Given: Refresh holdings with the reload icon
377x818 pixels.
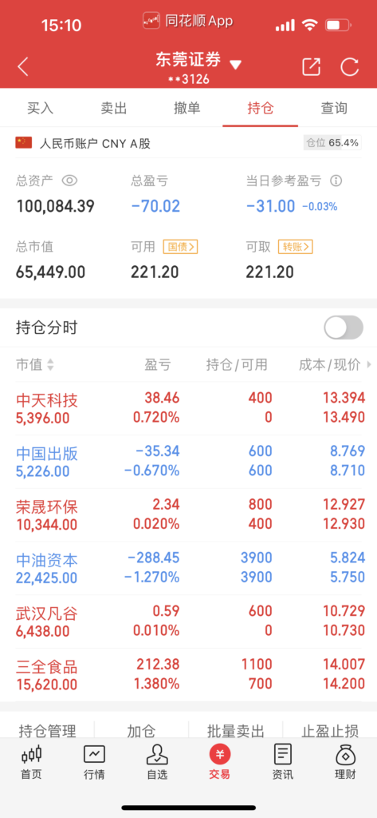Looking at the screenshot, I should [349, 67].
